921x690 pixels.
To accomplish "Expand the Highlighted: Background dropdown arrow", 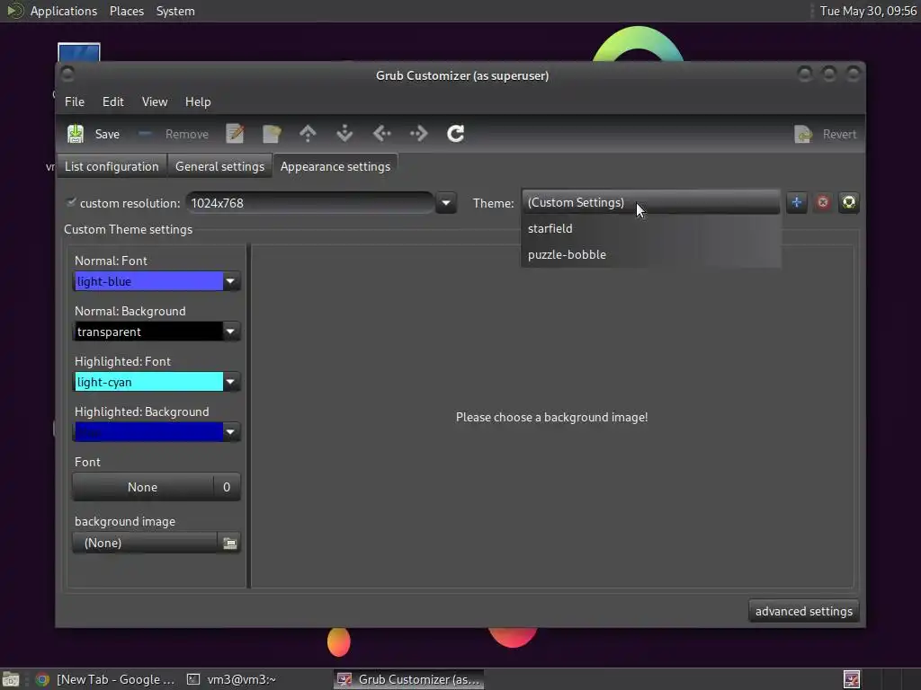I will click(x=230, y=432).
